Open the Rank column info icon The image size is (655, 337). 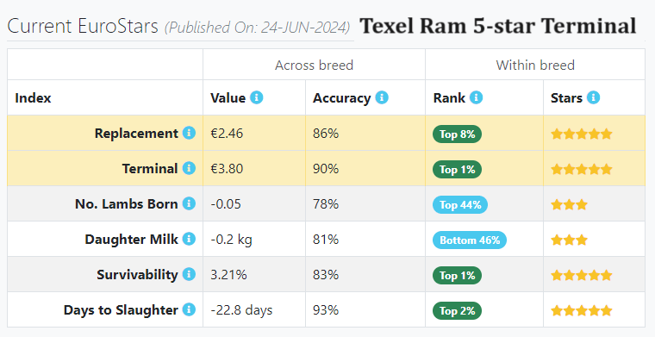[x=477, y=97]
